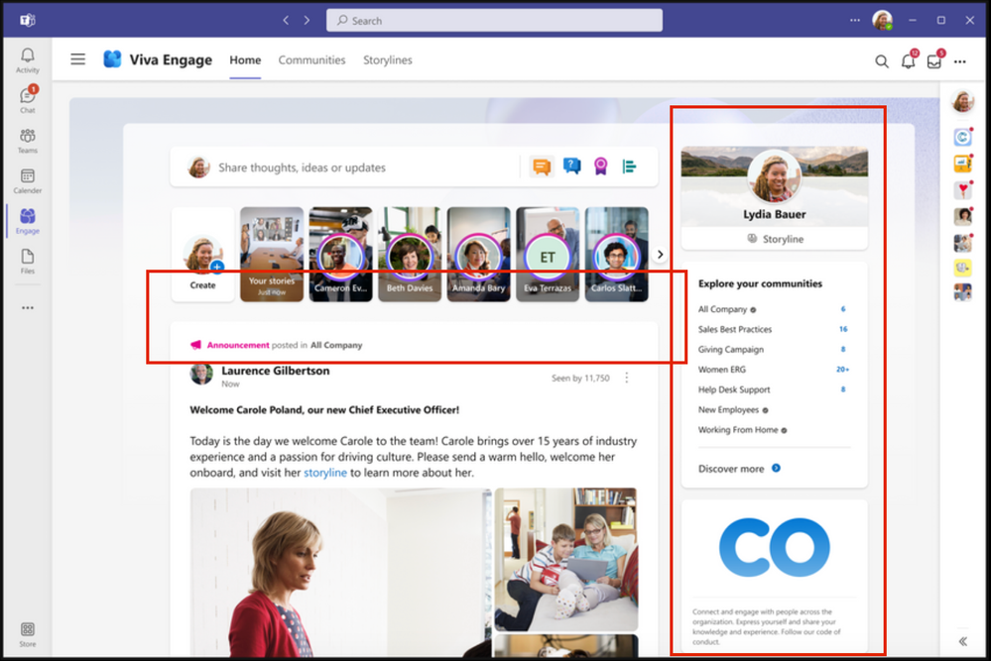This screenshot has width=991, height=661.
Task: Show more apps ellipsis in sidebar
Action: (x=27, y=308)
